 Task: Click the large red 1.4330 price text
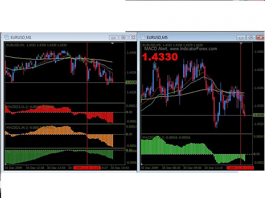click(x=160, y=57)
